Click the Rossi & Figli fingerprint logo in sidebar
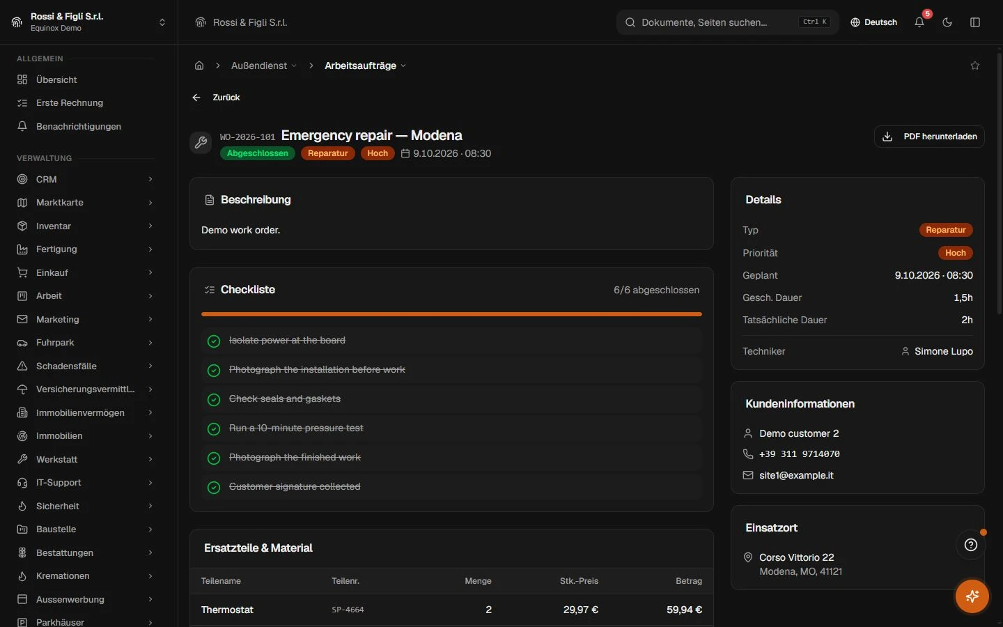 [17, 22]
